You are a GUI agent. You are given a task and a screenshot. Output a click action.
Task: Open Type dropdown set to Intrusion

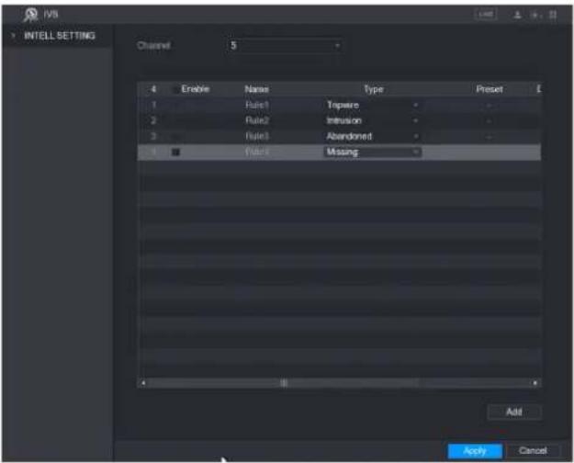[x=372, y=120]
